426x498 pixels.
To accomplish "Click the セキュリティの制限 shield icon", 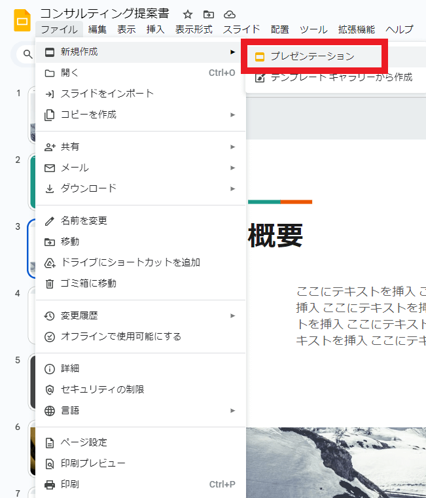I will pos(50,390).
